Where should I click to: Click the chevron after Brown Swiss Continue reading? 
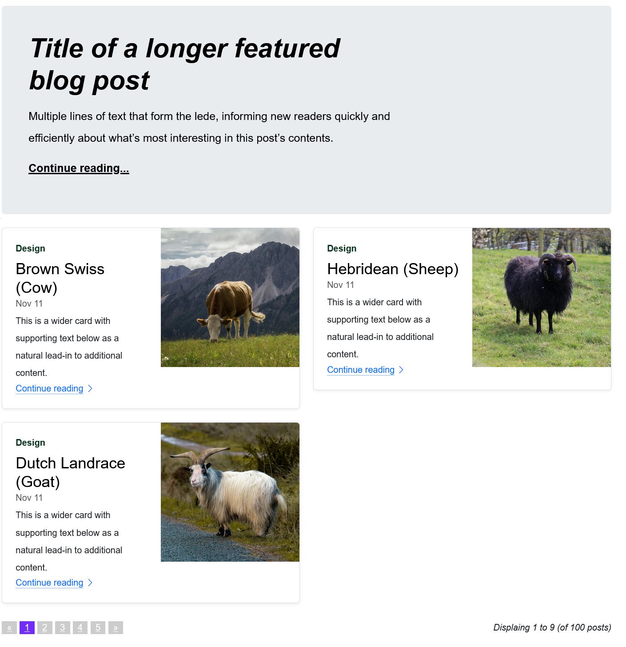tap(90, 389)
